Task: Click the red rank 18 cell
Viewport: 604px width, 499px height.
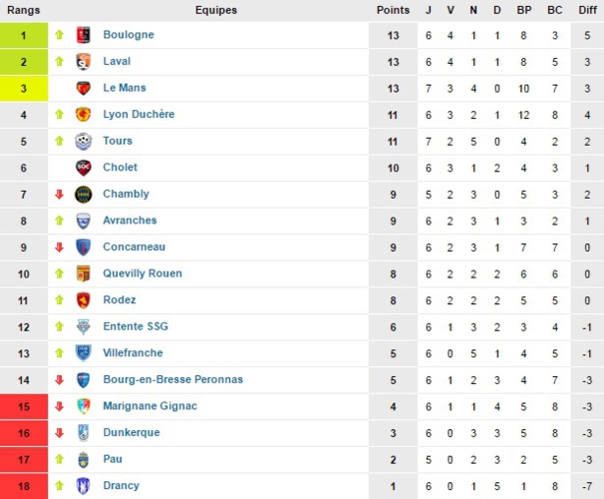Action: pyautogui.click(x=24, y=485)
